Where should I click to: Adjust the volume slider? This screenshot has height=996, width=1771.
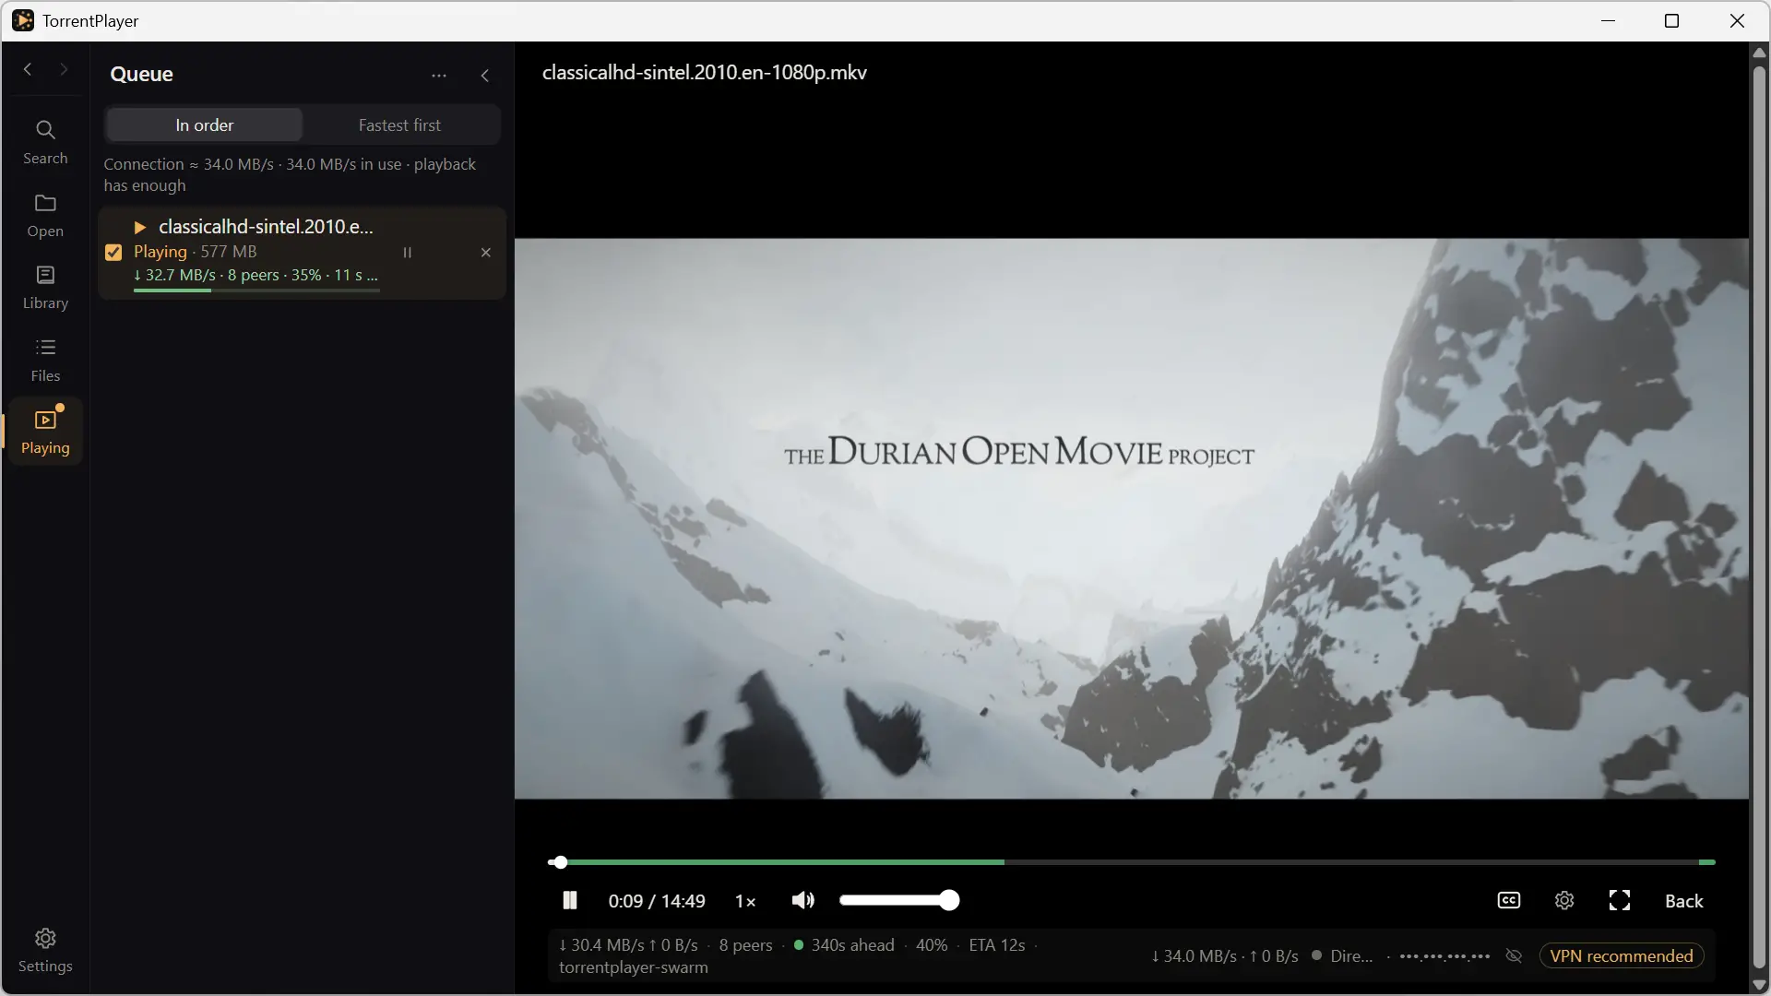coord(899,900)
